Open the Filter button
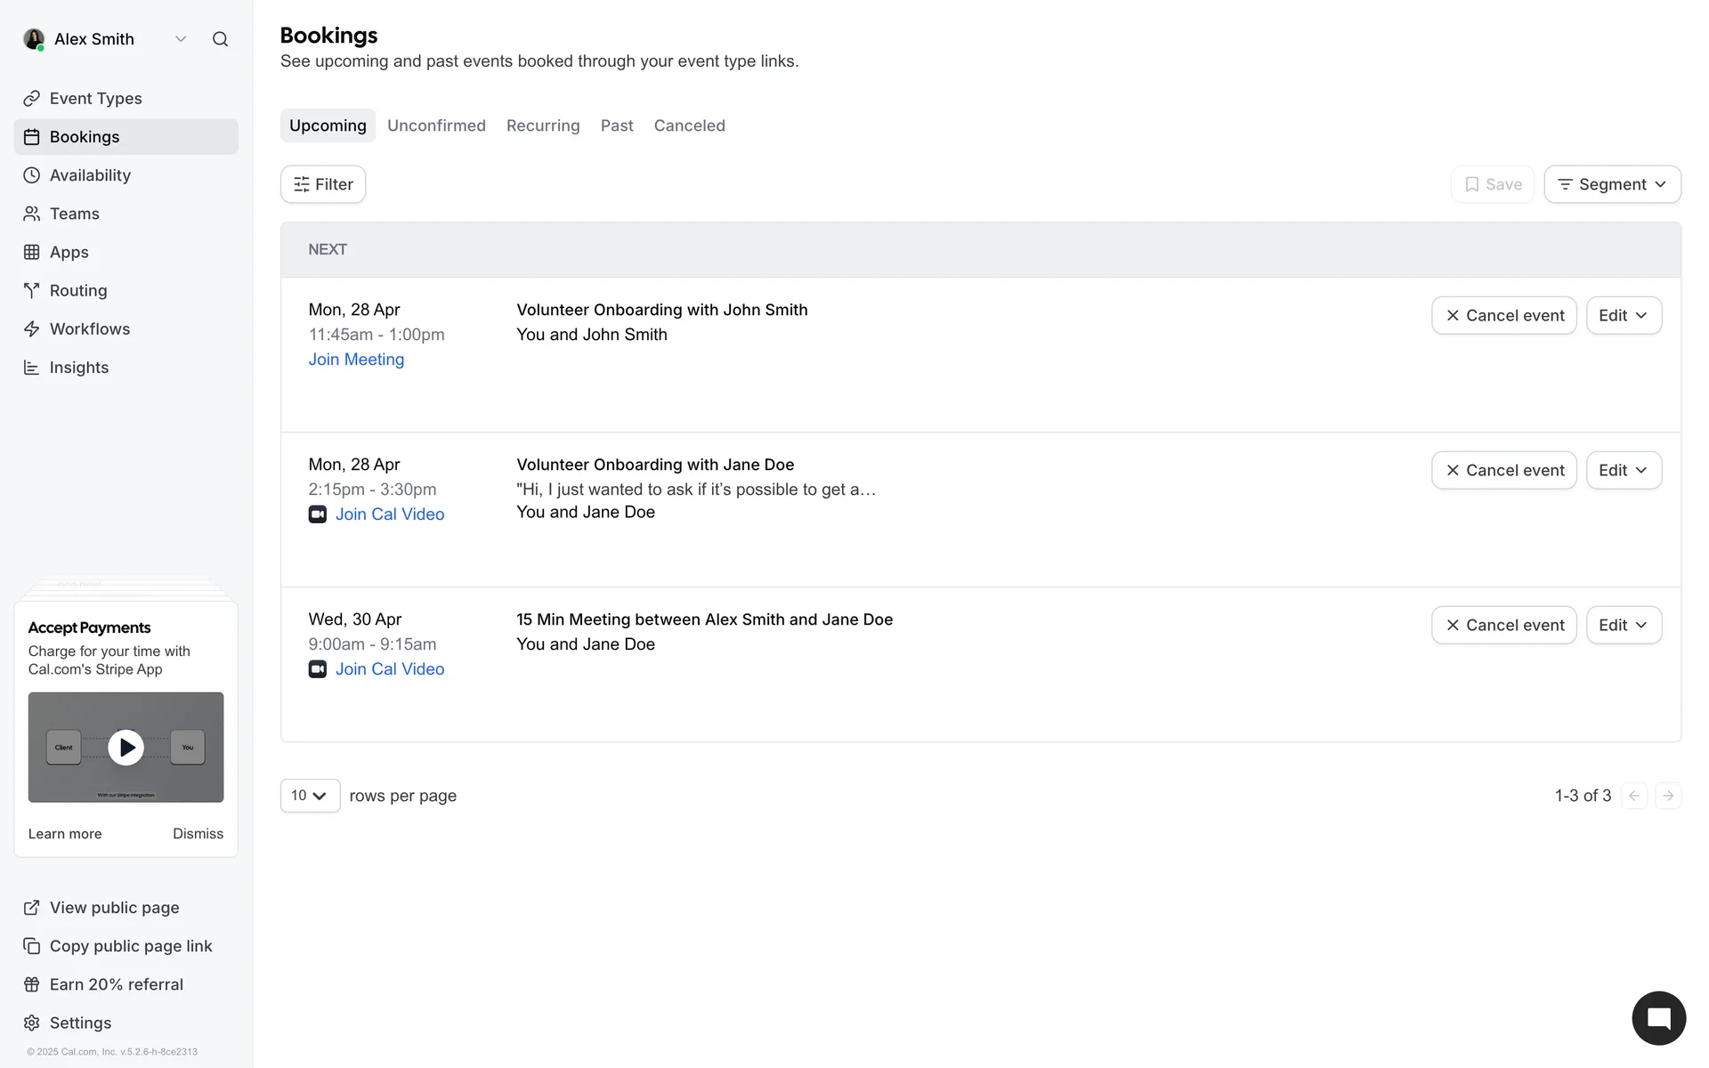Viewport: 1709px width, 1068px height. [323, 184]
